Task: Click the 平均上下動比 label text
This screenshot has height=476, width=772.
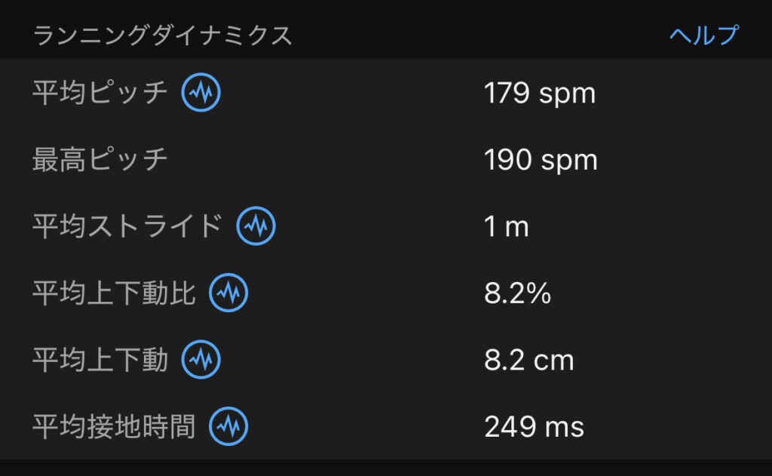Action: pos(113,293)
